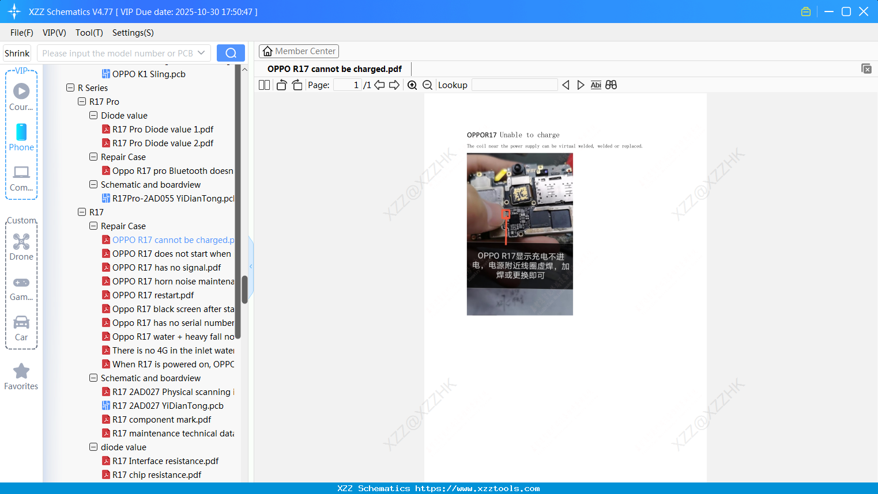878x494 pixels.
Task: Find next lookup match triangle
Action: [581, 85]
